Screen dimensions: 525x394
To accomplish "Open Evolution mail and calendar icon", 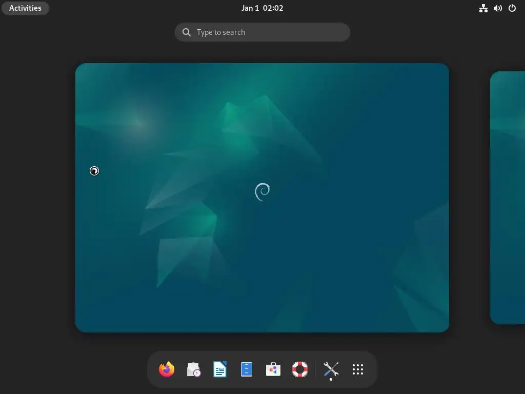I will point(193,369).
